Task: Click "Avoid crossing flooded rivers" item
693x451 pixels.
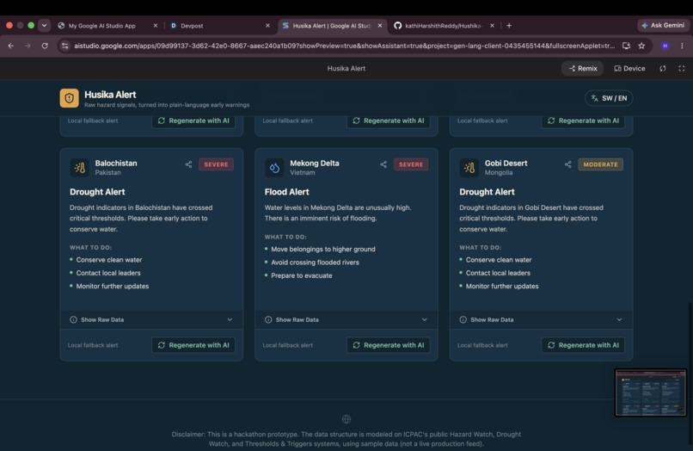Action: coord(316,263)
